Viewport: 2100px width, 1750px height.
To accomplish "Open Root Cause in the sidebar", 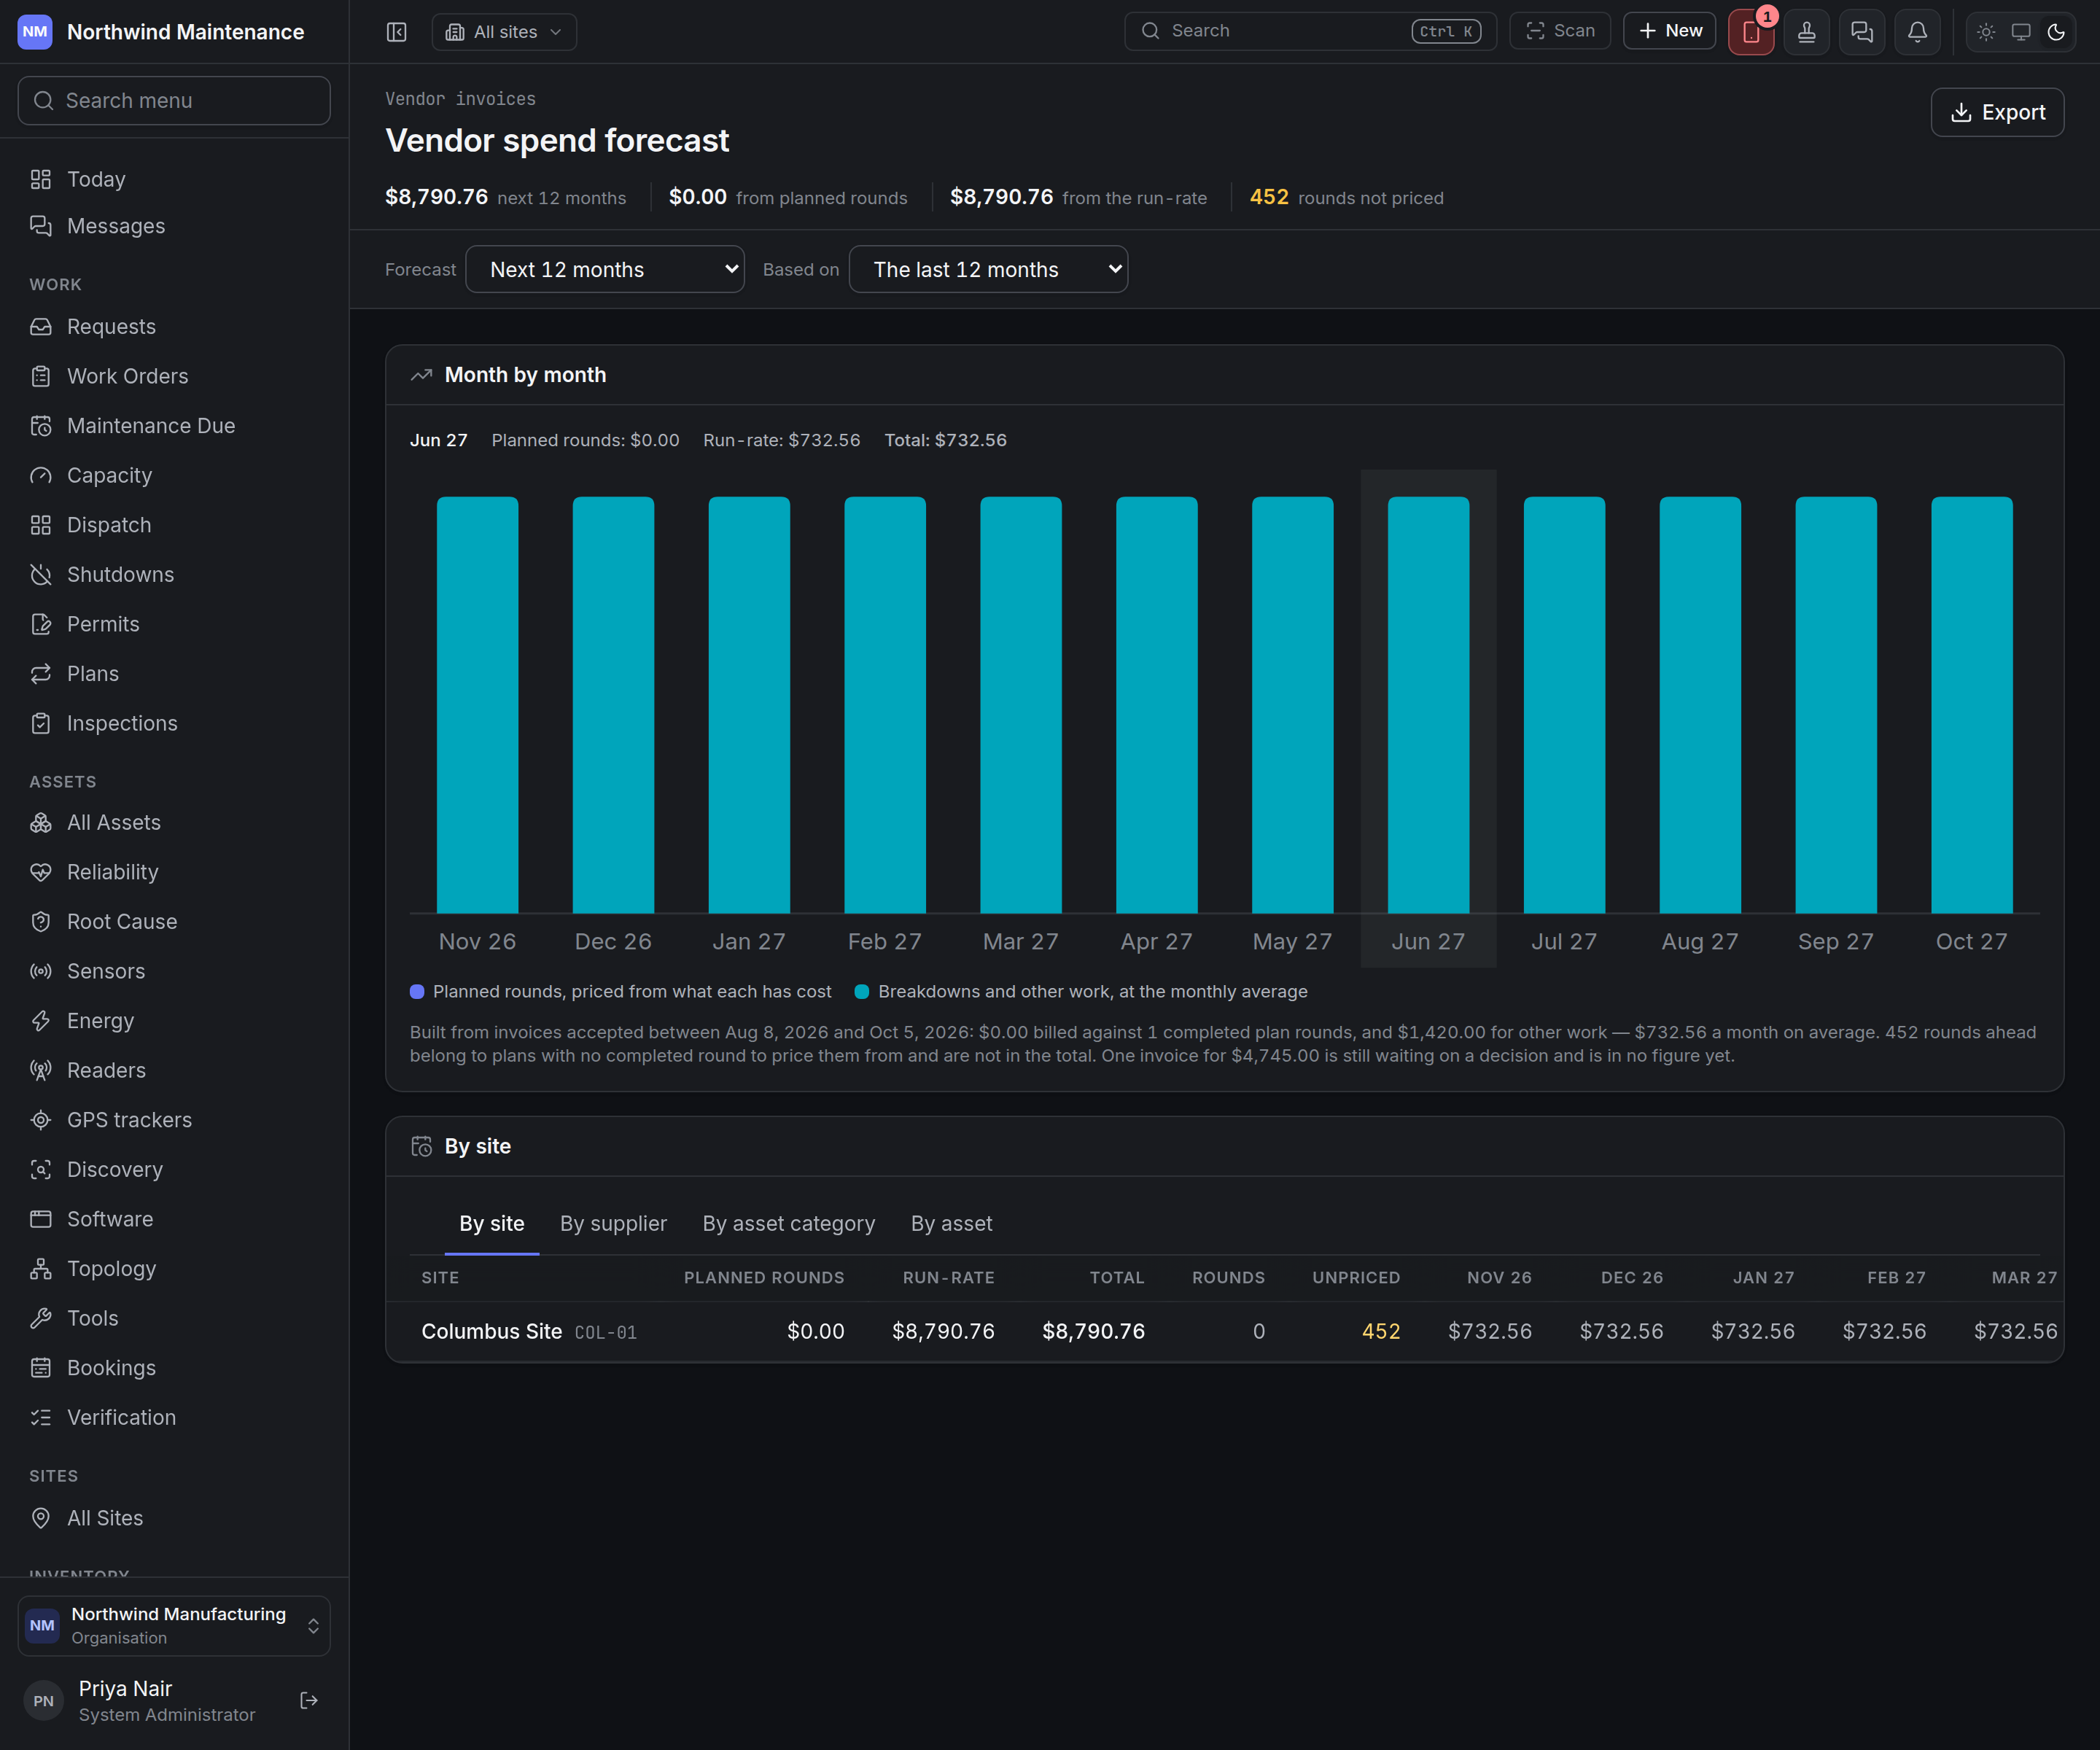I will [174, 922].
